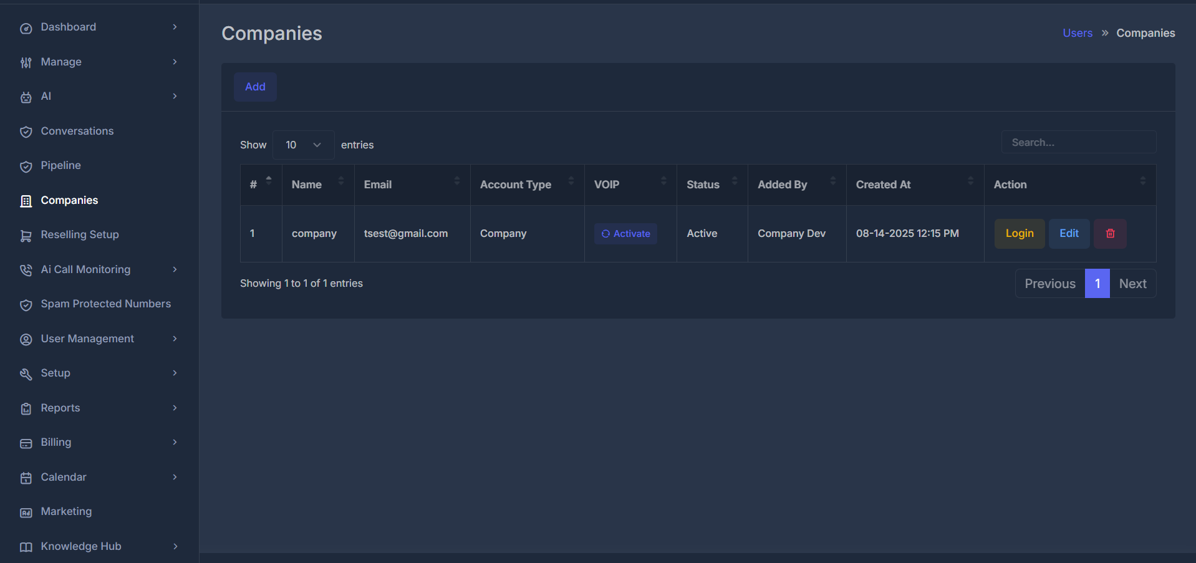Click the Search input field
The height and width of the screenshot is (563, 1196).
1078,142
